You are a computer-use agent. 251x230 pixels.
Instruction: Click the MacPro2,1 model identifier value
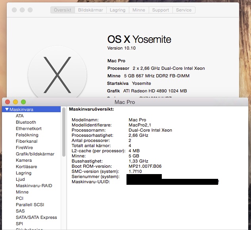click(x=140, y=125)
